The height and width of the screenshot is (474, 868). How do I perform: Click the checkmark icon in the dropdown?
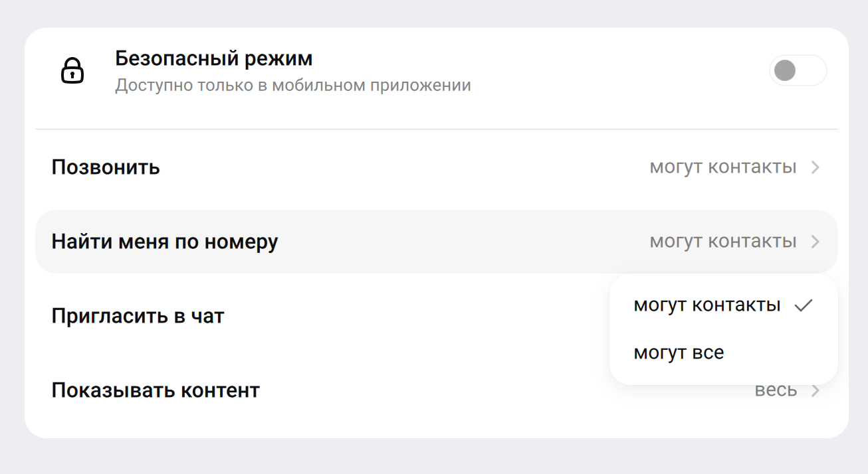coord(804,305)
